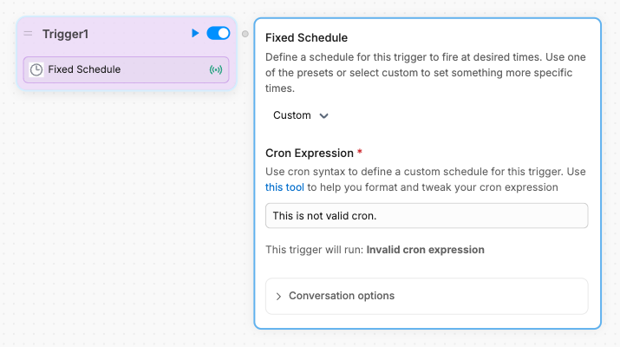Click the chevron arrow before Conversation options
Image resolution: width=620 pixels, height=347 pixels.
[x=278, y=296]
